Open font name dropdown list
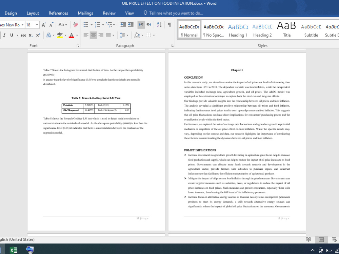 pos(22,25)
